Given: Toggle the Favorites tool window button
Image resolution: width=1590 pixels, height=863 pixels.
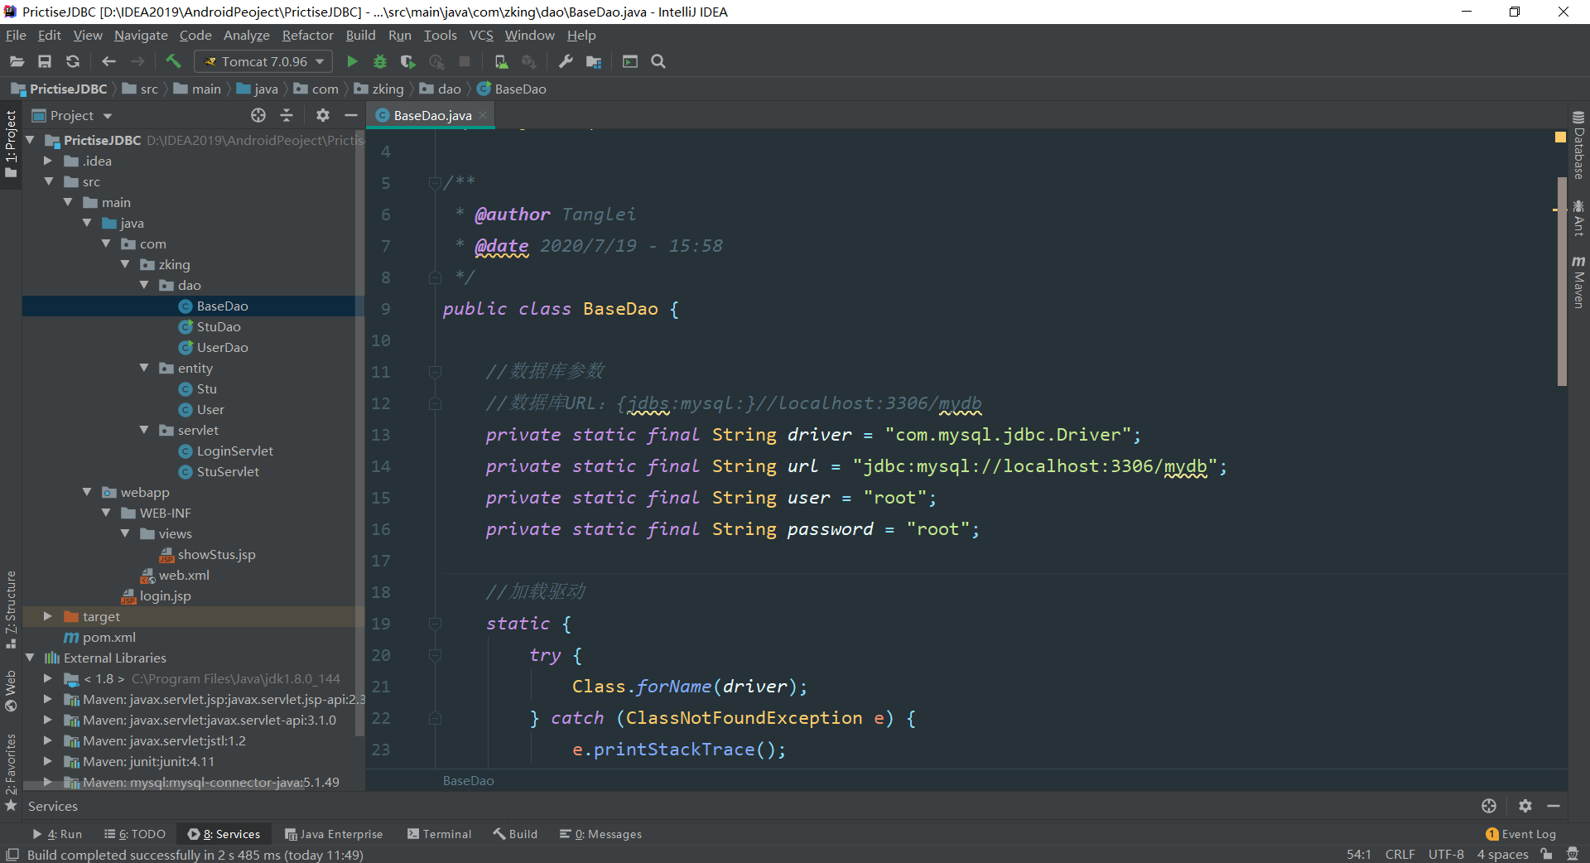Looking at the screenshot, I should pyautogui.click(x=11, y=772).
